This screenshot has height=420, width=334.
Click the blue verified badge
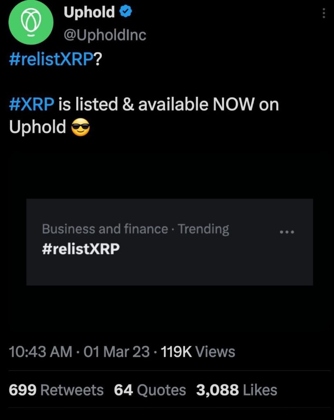click(x=125, y=13)
